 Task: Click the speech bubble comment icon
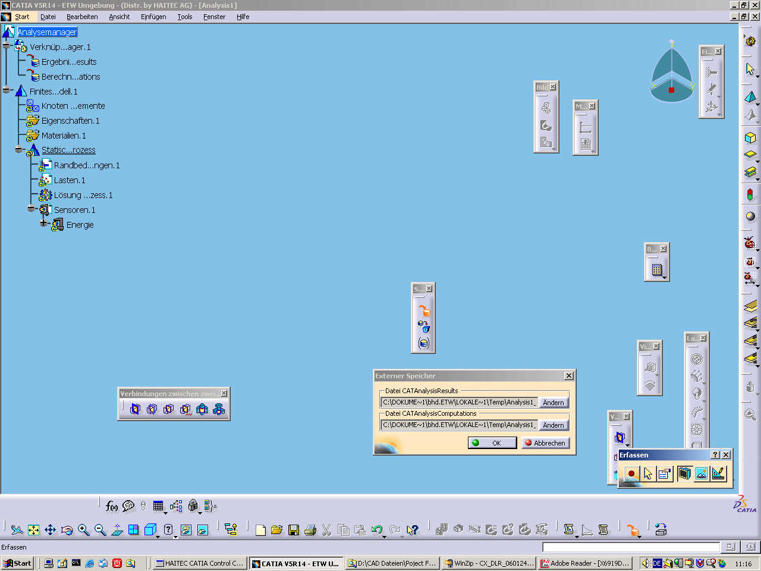pyautogui.click(x=128, y=506)
